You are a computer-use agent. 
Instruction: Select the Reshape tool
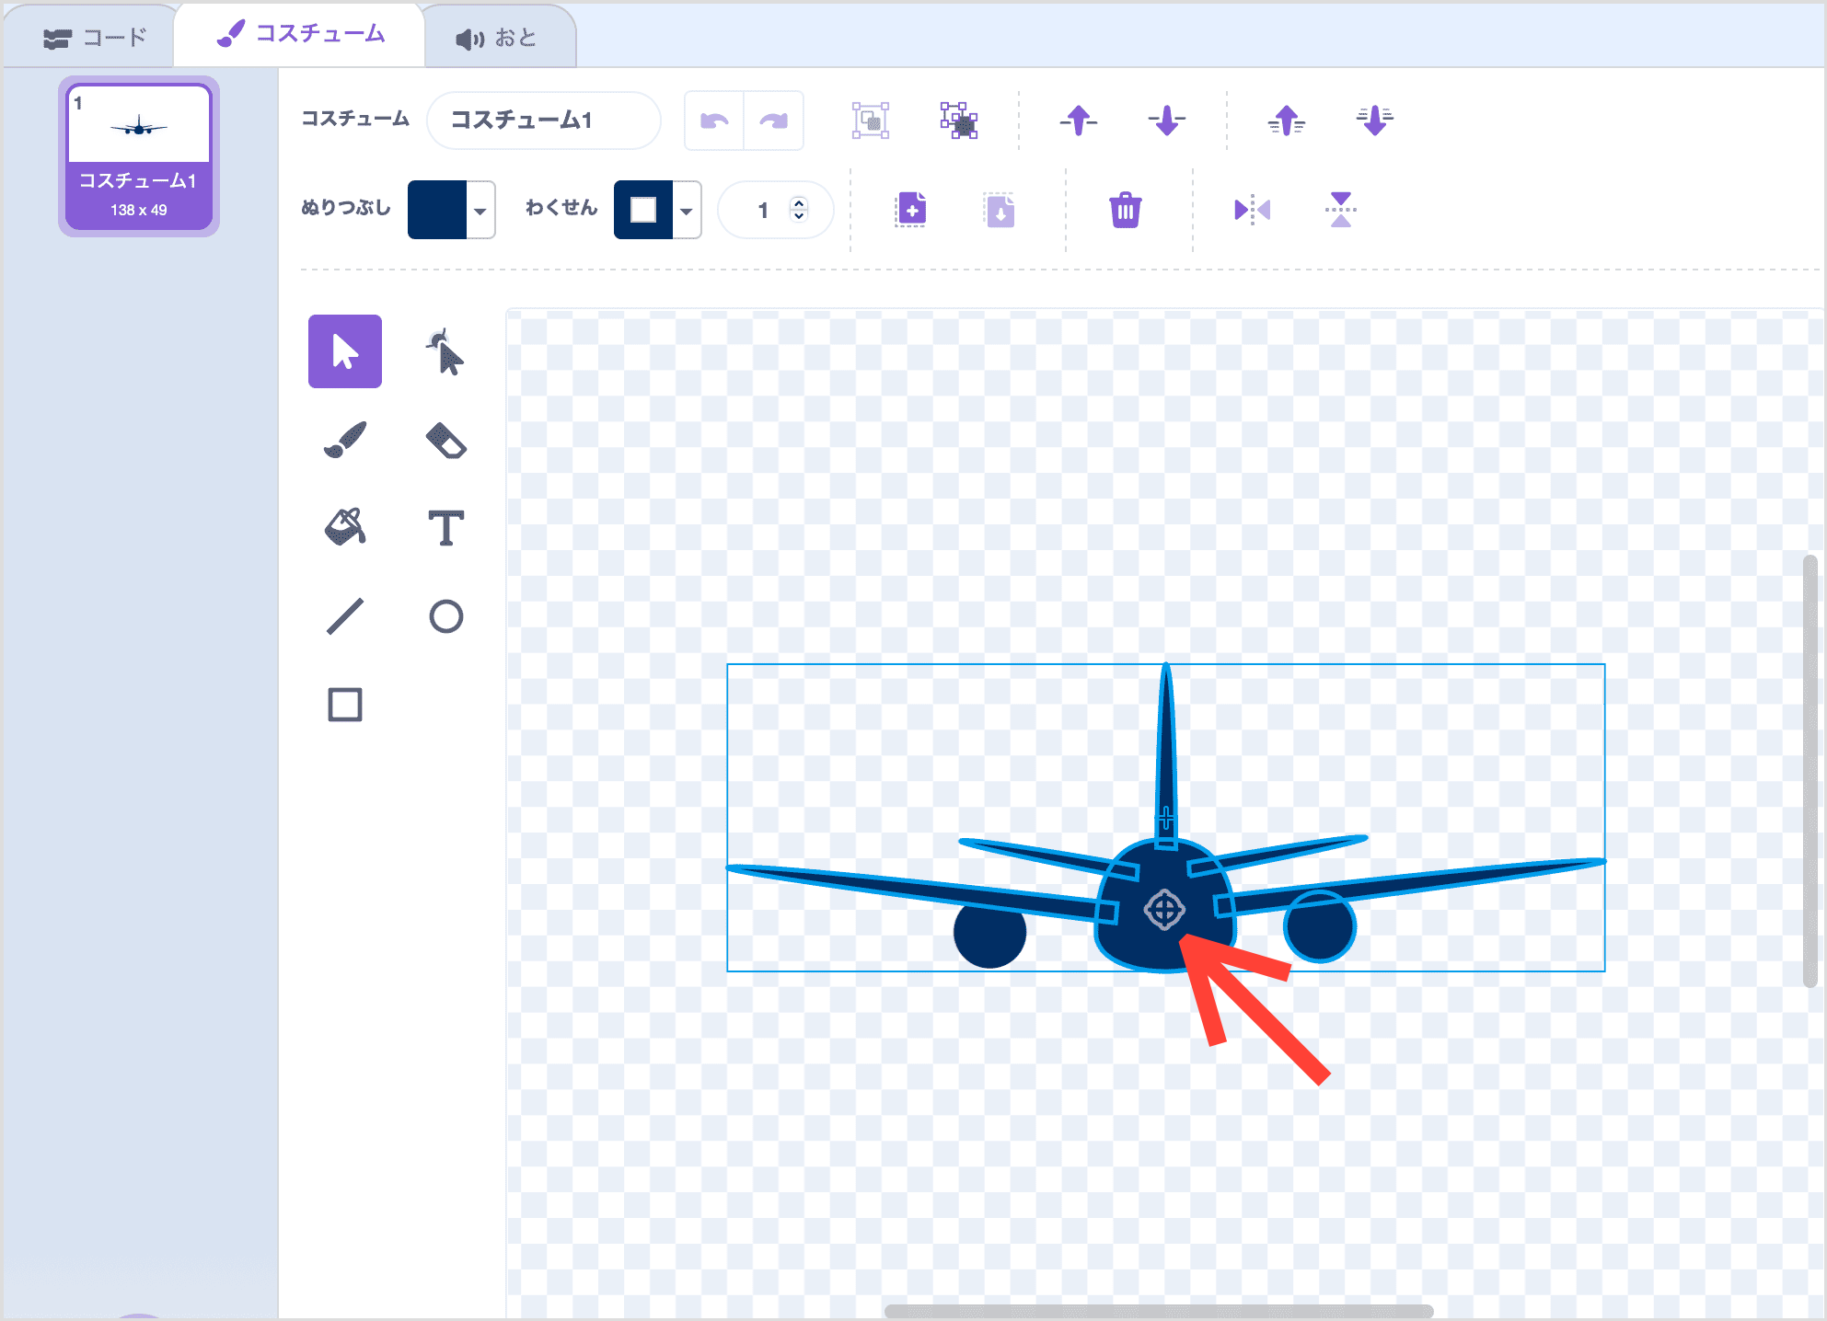pos(445,352)
